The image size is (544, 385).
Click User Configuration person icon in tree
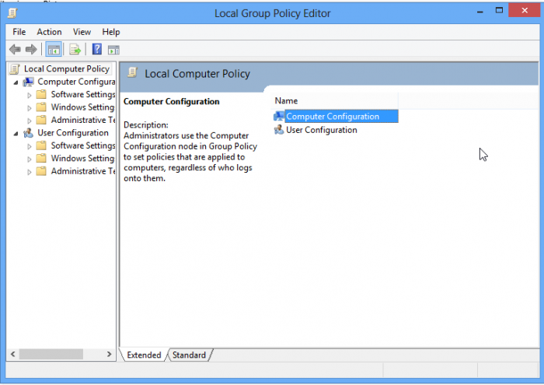[28, 133]
